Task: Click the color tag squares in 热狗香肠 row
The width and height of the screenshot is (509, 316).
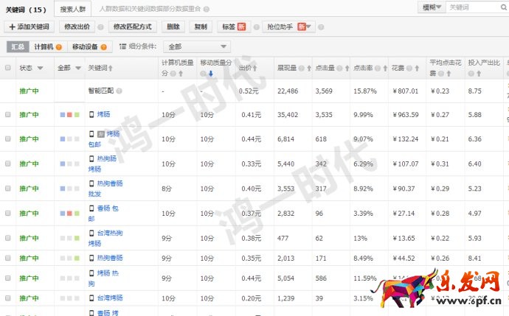Action: pyautogui.click(x=69, y=258)
